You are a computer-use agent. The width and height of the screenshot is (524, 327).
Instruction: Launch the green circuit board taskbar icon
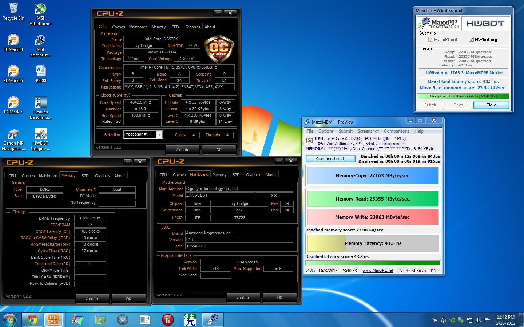[100, 320]
